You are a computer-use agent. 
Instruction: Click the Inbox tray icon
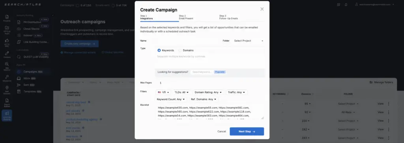click(19, 78)
